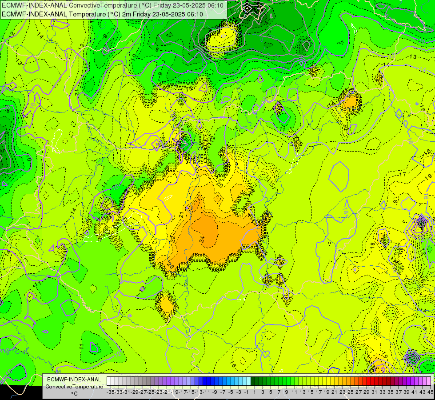Screen dimensions: 435x400
Task: Select the 45 value in the color legend
Action: click(430, 392)
